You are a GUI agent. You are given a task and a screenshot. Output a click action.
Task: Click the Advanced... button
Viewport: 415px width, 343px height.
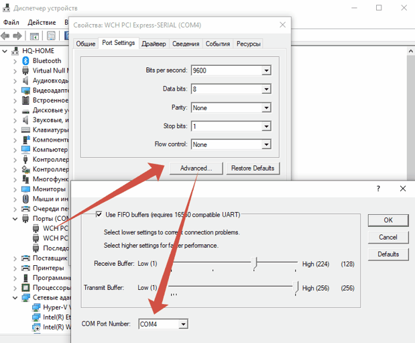click(196, 168)
